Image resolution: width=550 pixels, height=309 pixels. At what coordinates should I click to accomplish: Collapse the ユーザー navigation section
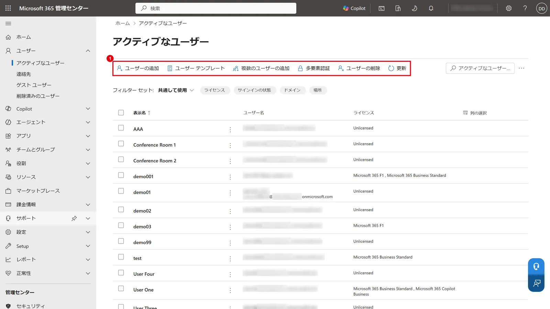[x=88, y=51]
